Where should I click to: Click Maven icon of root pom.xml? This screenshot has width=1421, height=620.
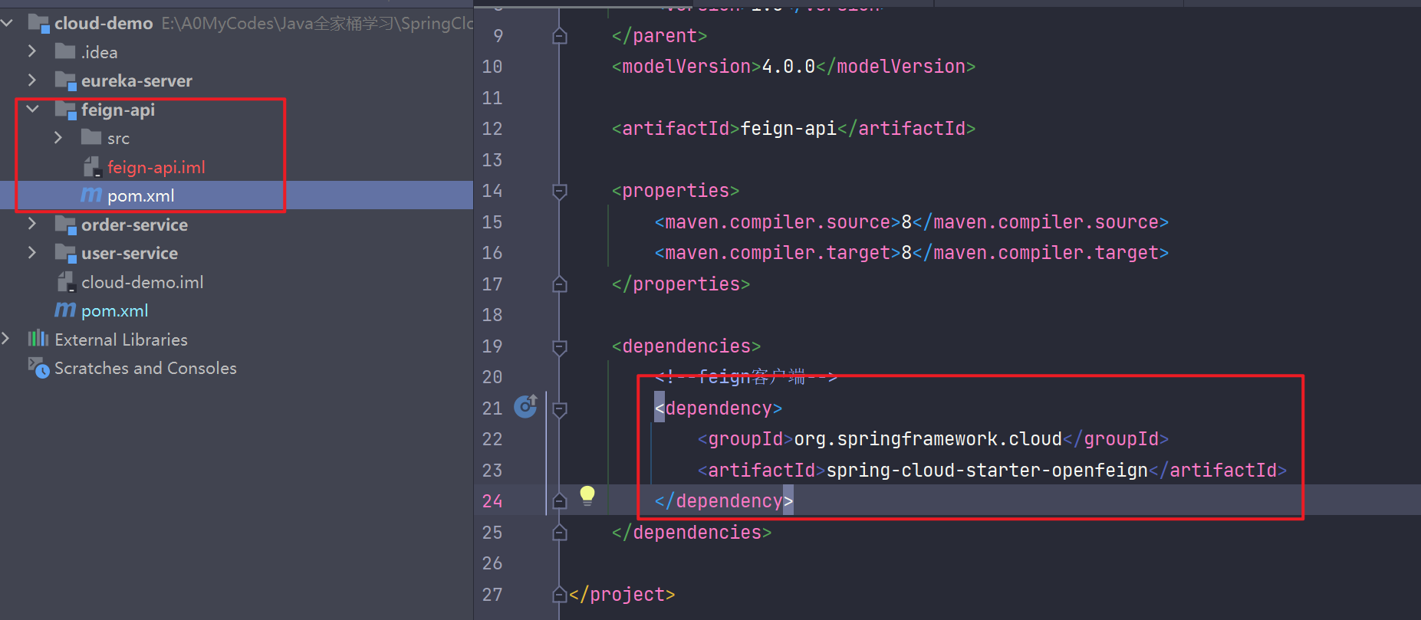[x=65, y=310]
